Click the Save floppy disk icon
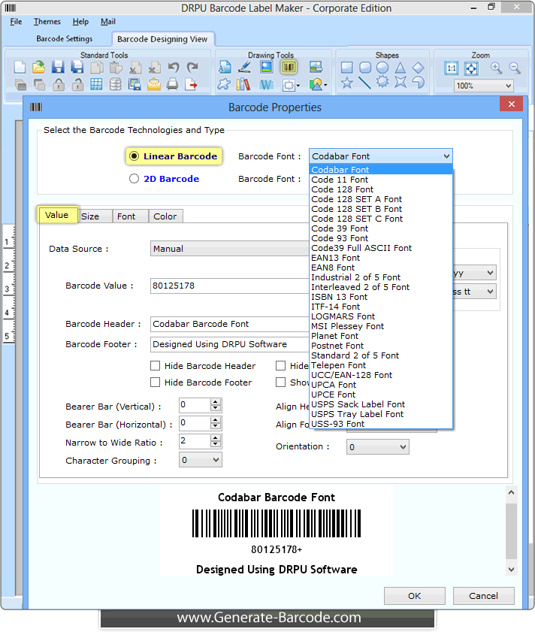The image size is (535, 632). (58, 68)
